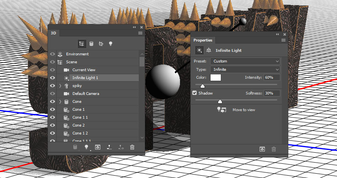Click 3D panel scrollbar down arrow
Screen dimensions: 337x178
pos(142,138)
